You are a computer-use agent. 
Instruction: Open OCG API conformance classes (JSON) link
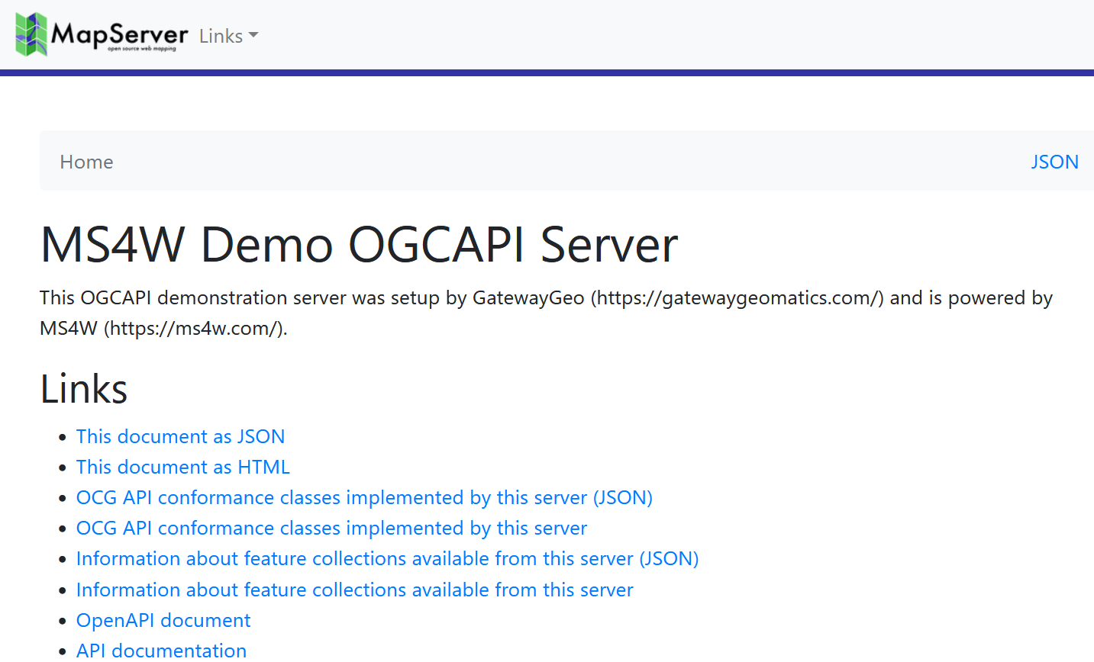364,497
